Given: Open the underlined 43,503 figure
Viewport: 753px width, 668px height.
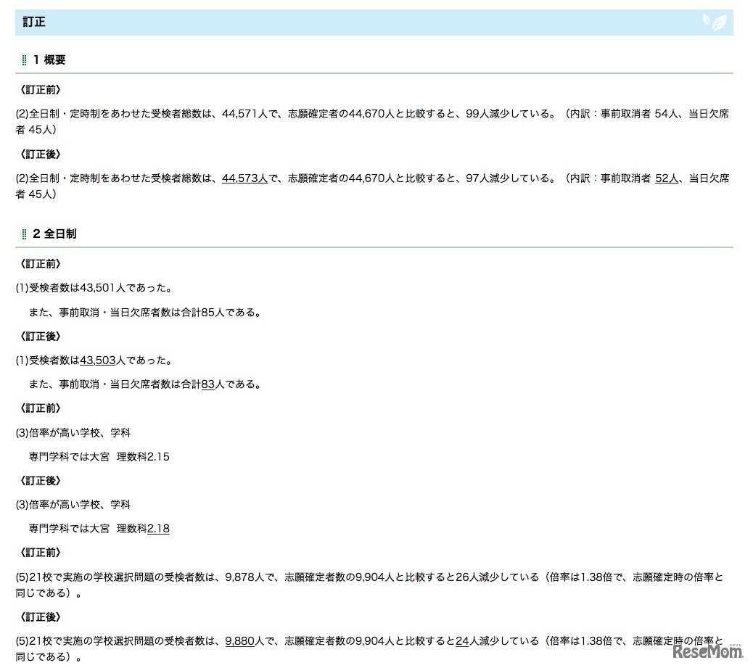Looking at the screenshot, I should click(99, 360).
